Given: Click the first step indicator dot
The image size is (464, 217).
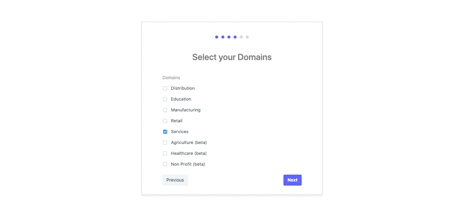Looking at the screenshot, I should [217, 37].
